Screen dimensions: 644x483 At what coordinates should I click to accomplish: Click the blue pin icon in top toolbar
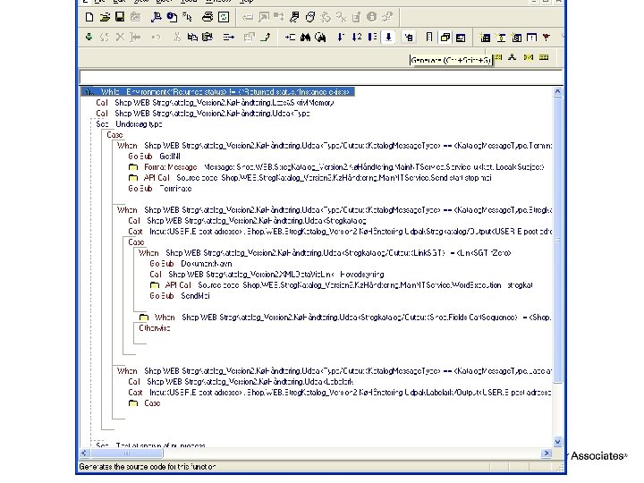click(156, 17)
